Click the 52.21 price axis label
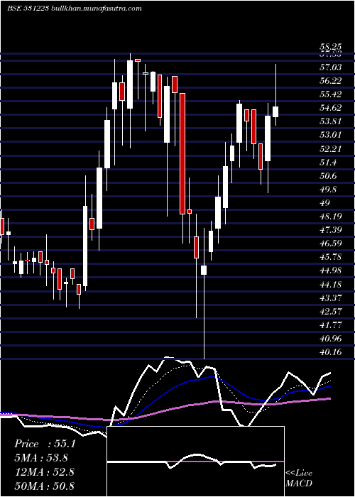 (331, 148)
